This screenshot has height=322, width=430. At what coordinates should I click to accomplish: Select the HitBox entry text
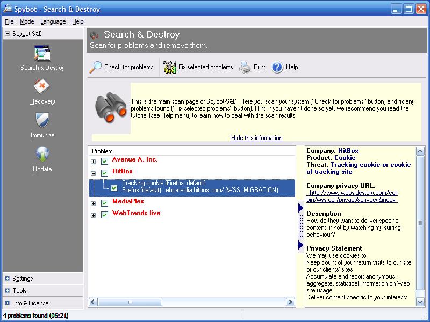pos(123,171)
